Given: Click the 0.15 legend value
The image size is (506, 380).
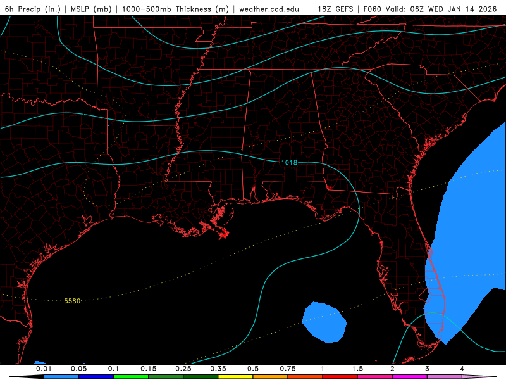Looking at the screenshot, I should pyautogui.click(x=149, y=369).
